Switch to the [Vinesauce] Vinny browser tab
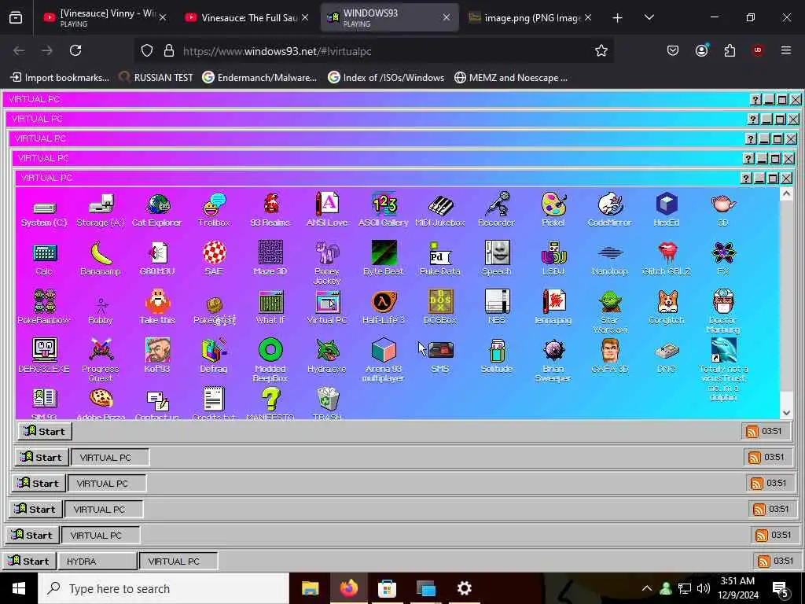This screenshot has height=604, width=805. (105, 17)
